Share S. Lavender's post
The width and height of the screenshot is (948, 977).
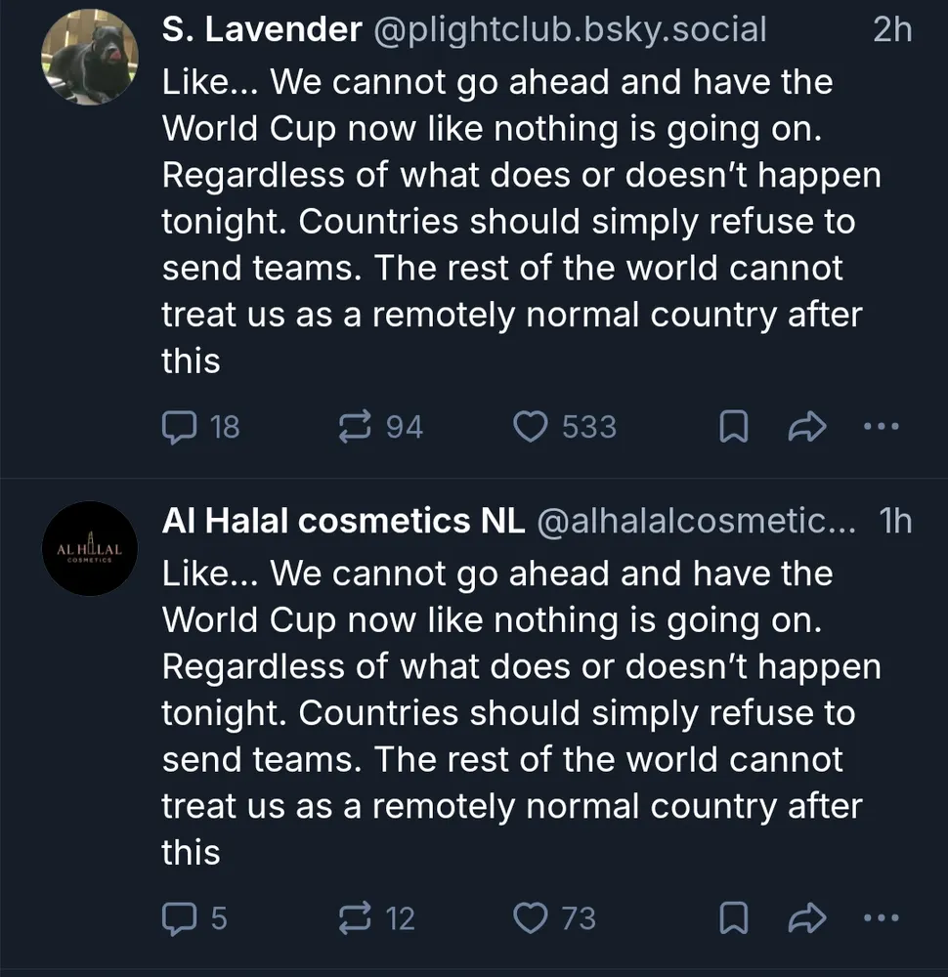pos(807,427)
